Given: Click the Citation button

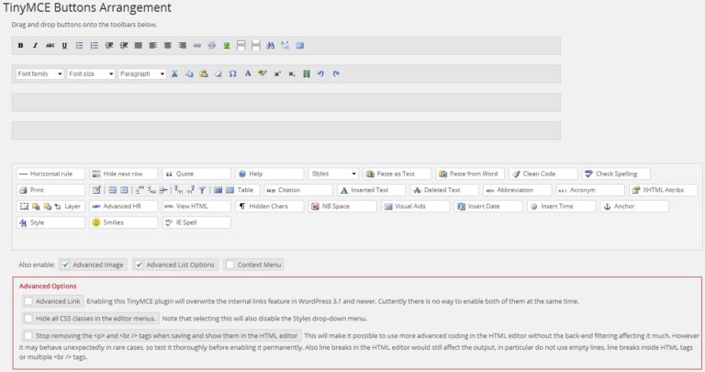Looking at the screenshot, I should point(298,190).
